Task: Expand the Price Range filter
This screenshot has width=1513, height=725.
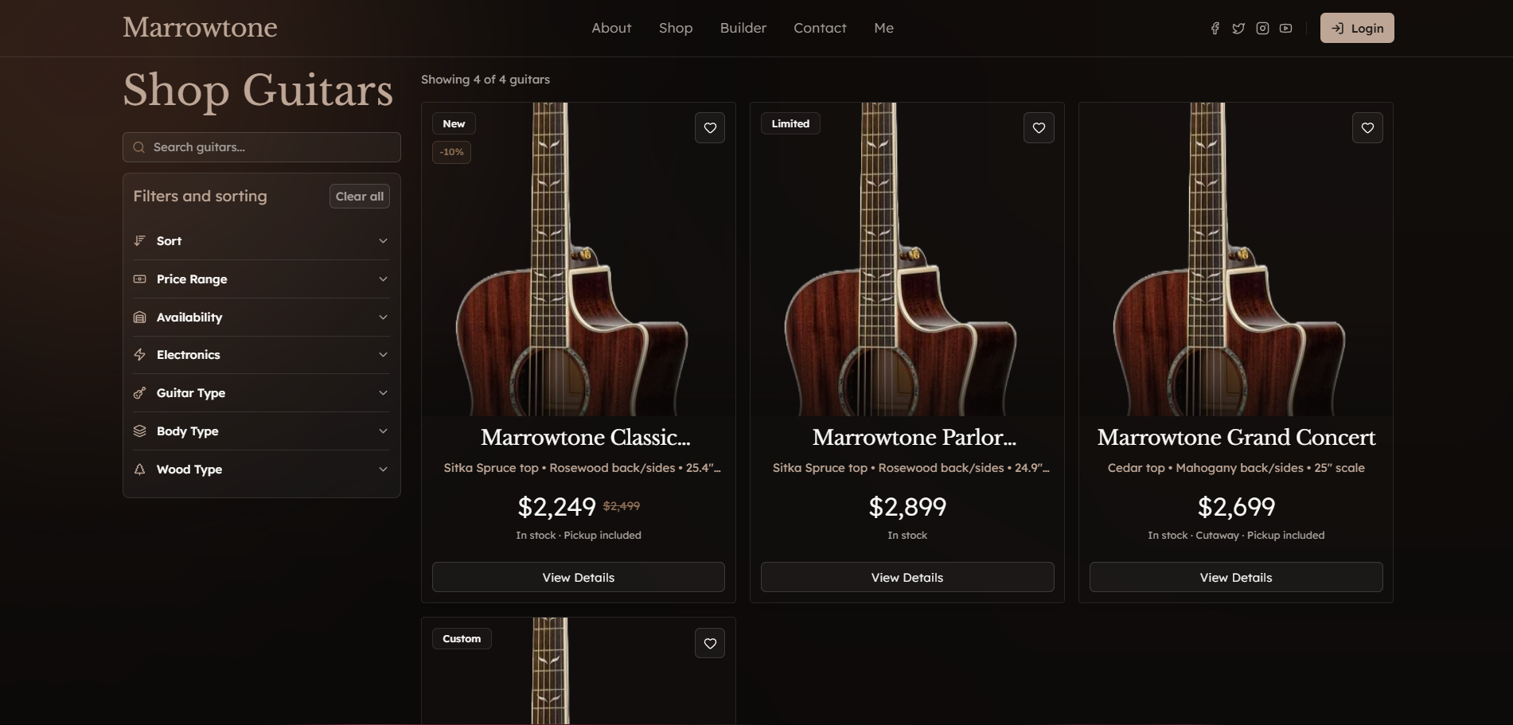Action: (261, 279)
